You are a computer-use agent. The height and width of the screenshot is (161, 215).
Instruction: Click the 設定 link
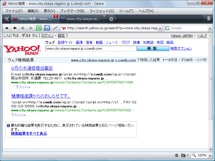point(61,36)
